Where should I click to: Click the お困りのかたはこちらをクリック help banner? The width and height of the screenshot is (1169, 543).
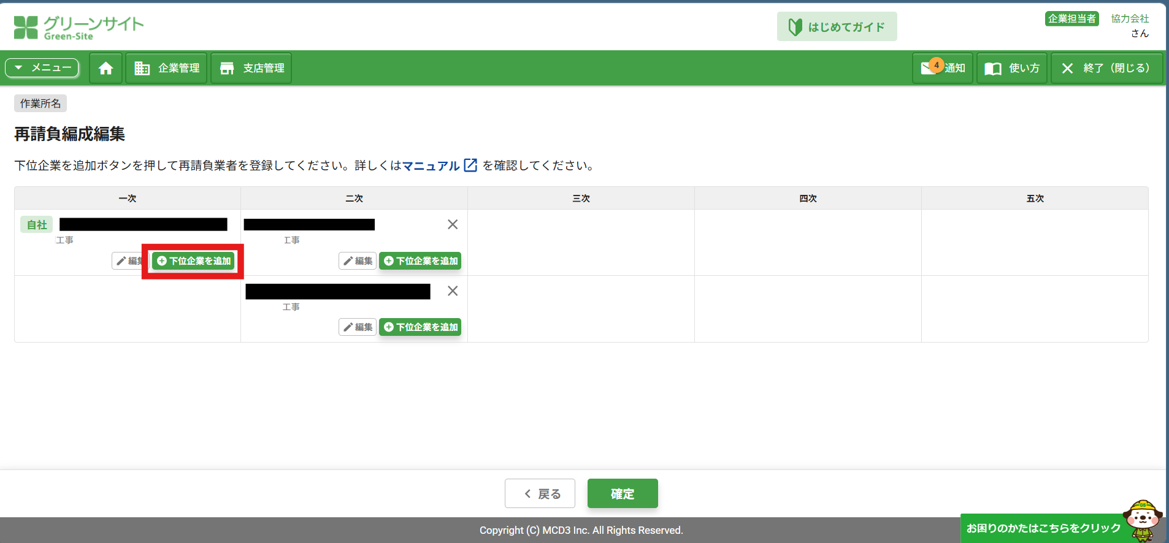(1044, 528)
